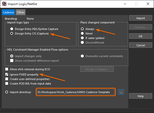Click the Cancel button
This screenshot has height=113, width=154.
pos(140,45)
